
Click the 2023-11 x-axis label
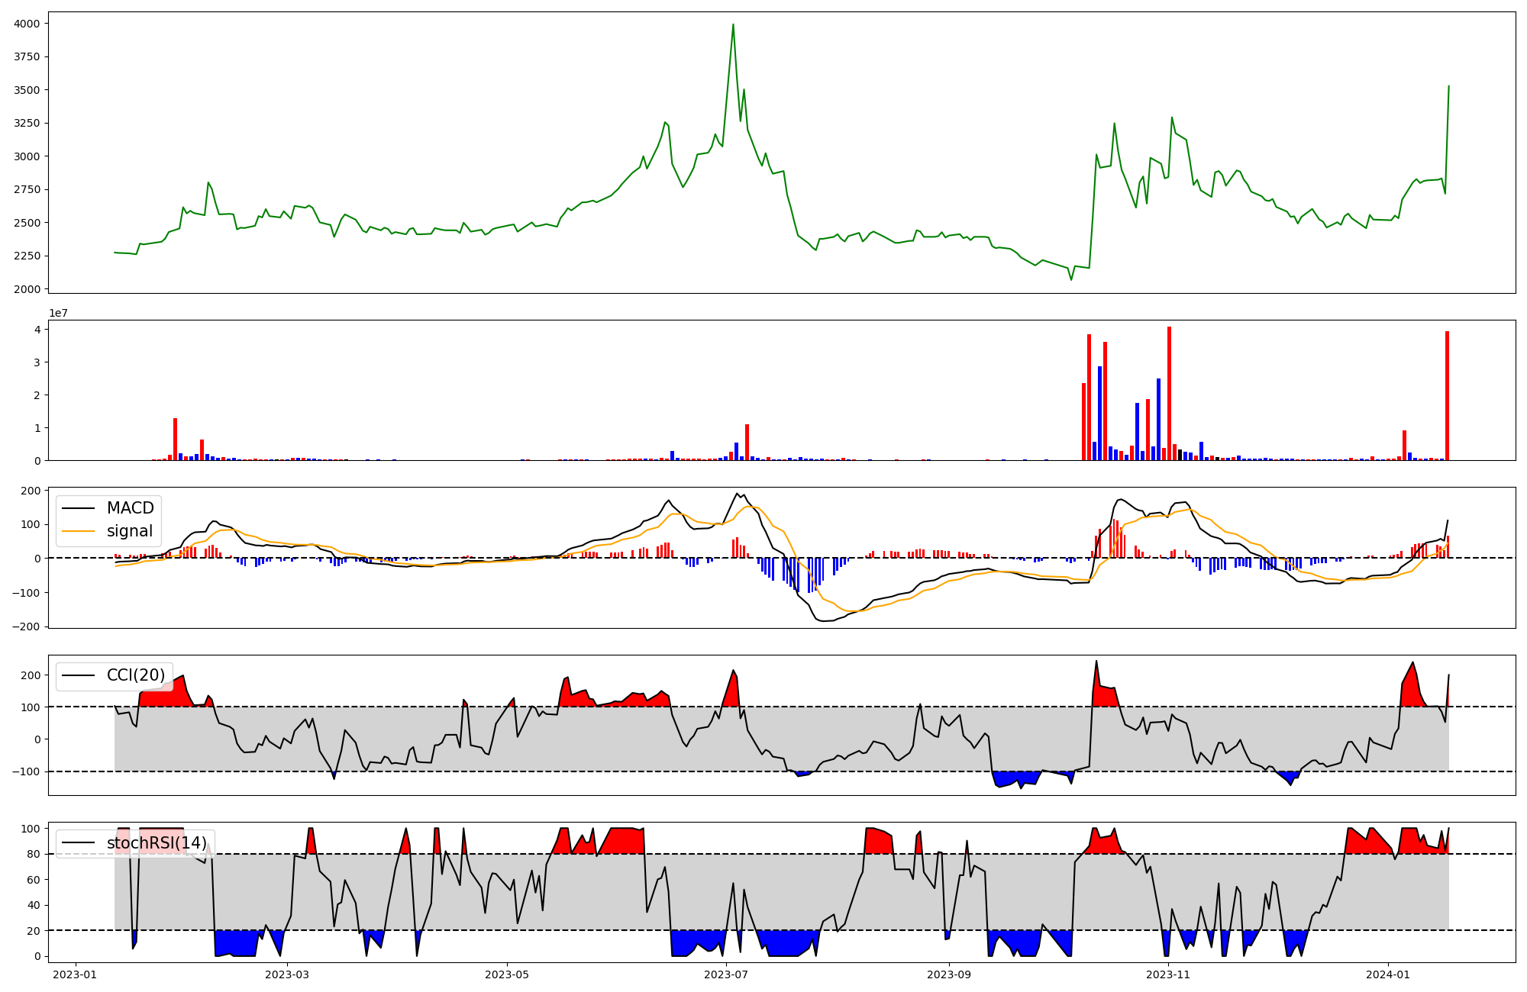(1168, 974)
